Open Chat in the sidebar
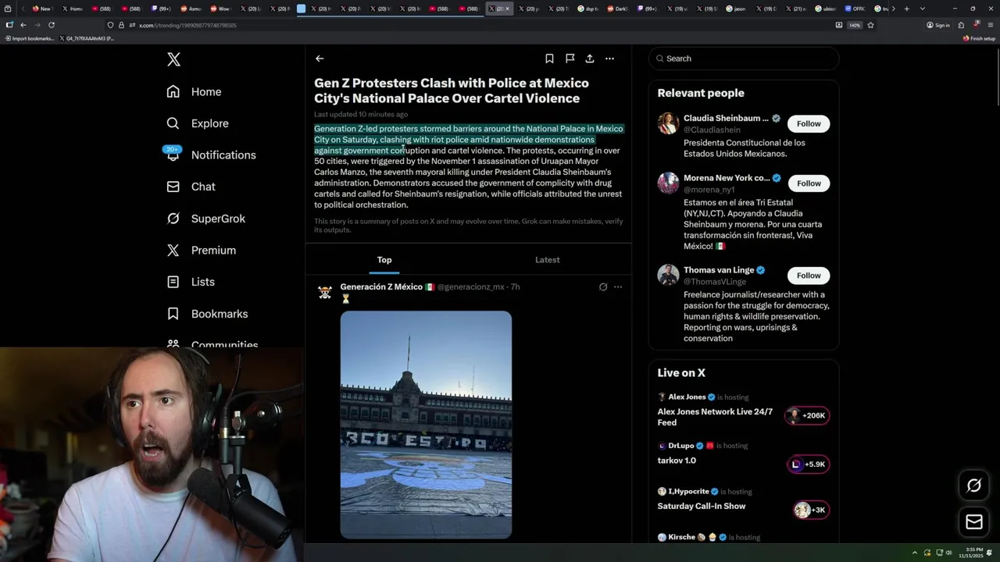The height and width of the screenshot is (562, 1000). pos(191,187)
